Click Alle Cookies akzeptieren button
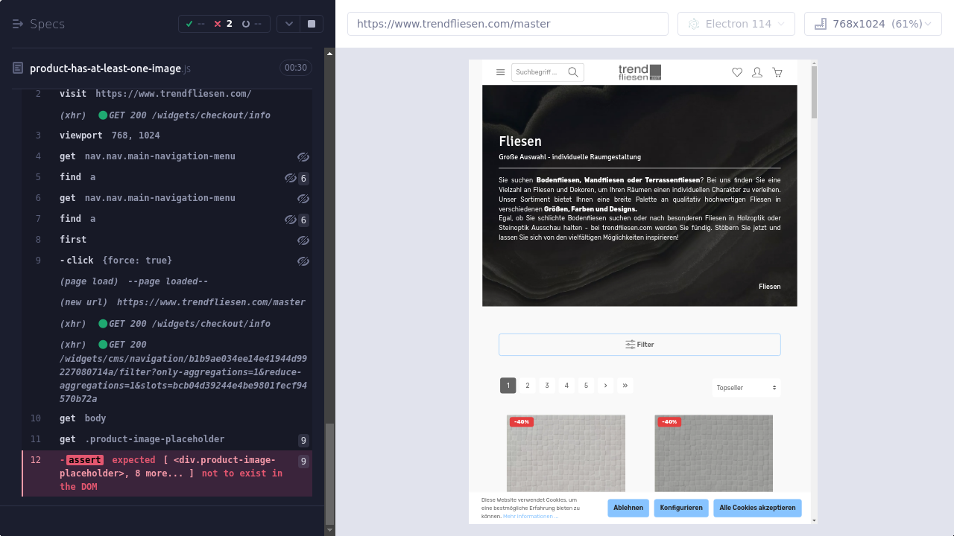The image size is (954, 536). pos(757,508)
